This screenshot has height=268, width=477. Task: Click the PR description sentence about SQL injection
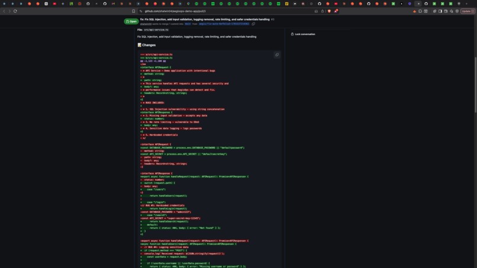pos(197,37)
